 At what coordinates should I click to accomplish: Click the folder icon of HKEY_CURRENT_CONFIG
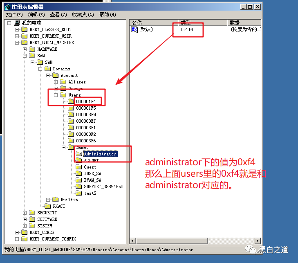(x=24, y=239)
